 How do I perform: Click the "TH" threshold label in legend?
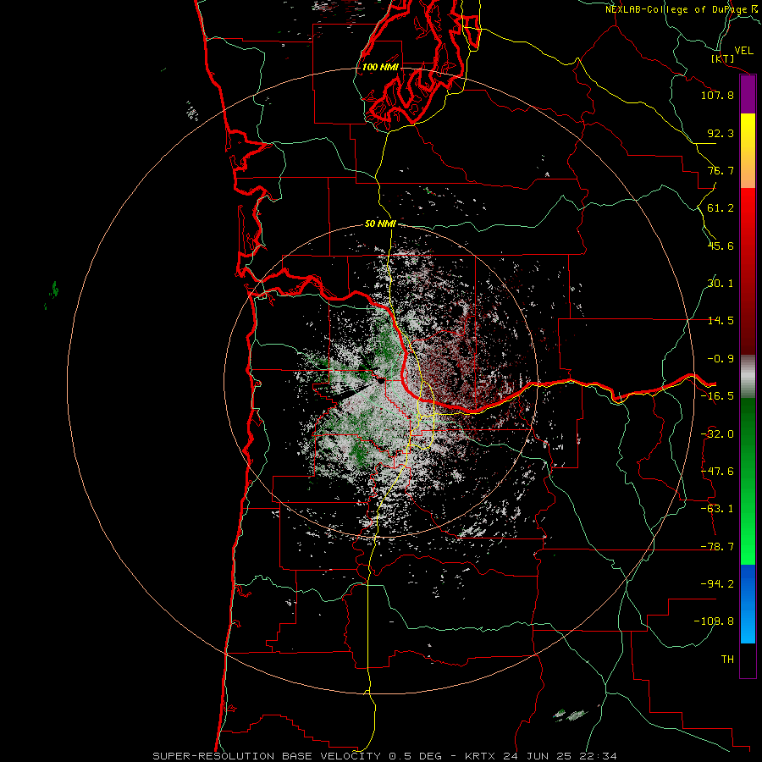(727, 660)
